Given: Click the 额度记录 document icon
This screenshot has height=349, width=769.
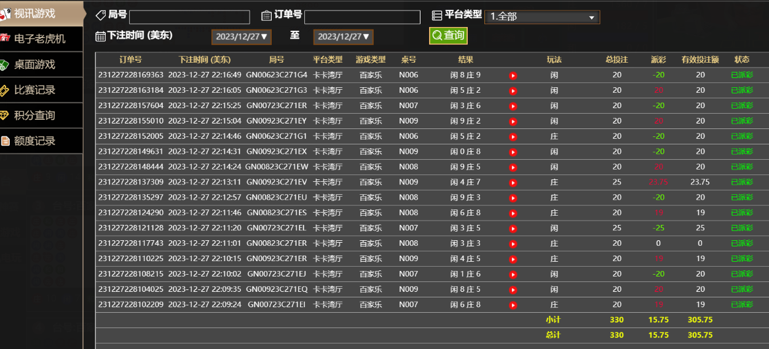Looking at the screenshot, I should tap(6, 141).
